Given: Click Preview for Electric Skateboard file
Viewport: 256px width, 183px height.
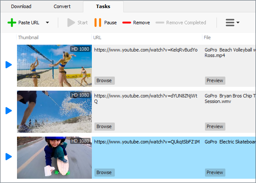Looking at the screenshot, I should click(x=215, y=172).
